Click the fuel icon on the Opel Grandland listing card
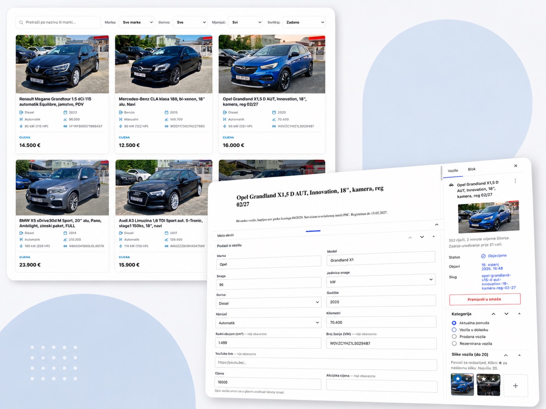The image size is (546, 409). point(225,113)
